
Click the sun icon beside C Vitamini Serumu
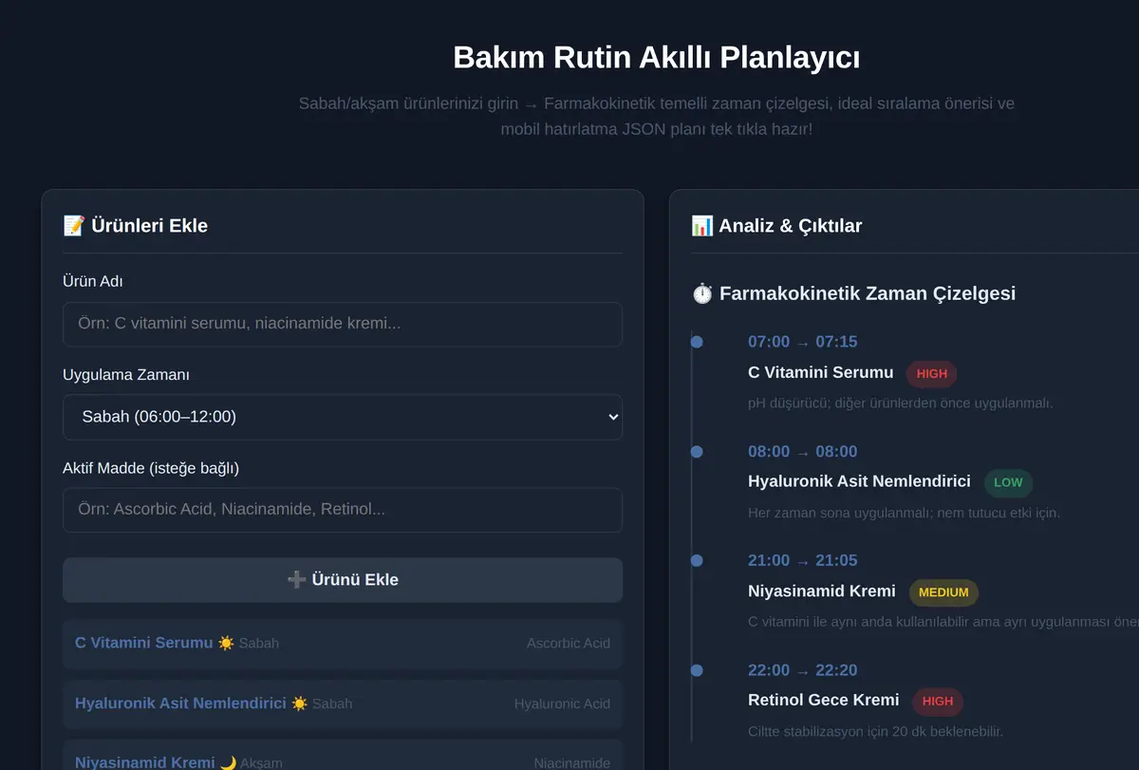click(x=226, y=643)
